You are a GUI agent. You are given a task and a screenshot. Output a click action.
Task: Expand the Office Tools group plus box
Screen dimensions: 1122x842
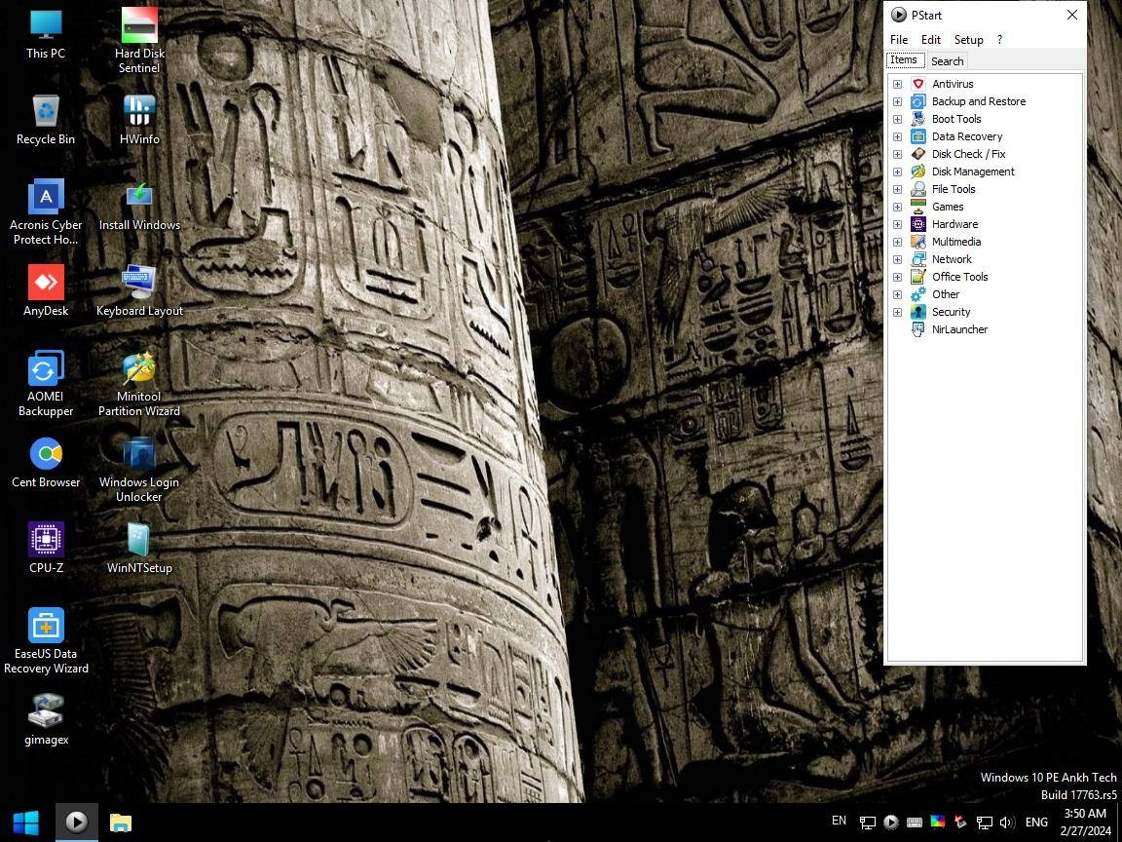(897, 277)
